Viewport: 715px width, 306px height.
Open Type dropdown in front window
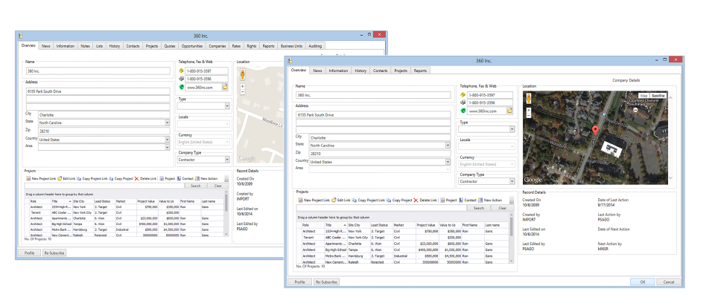(x=512, y=129)
